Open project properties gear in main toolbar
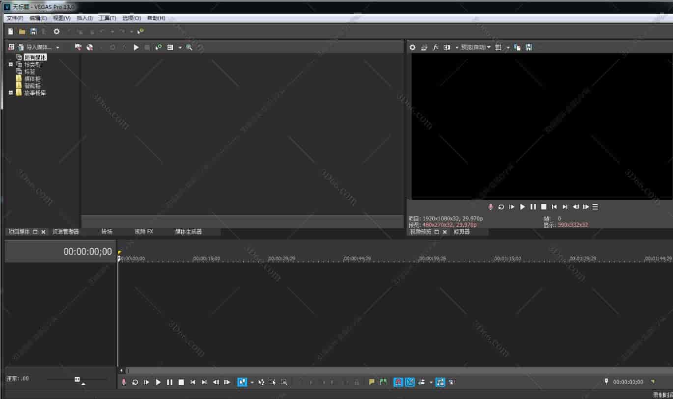This screenshot has height=399, width=673. pyautogui.click(x=56, y=31)
